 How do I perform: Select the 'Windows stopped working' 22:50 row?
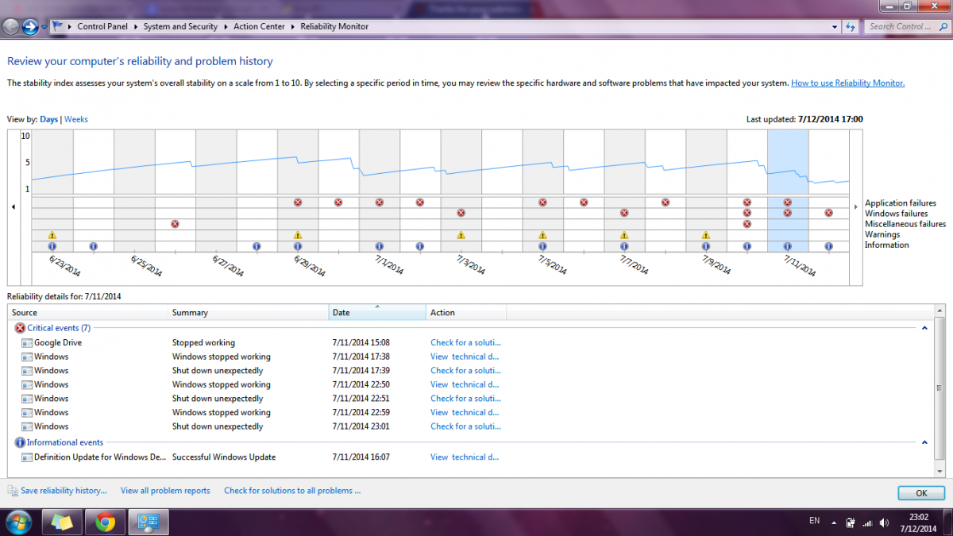pyautogui.click(x=470, y=384)
